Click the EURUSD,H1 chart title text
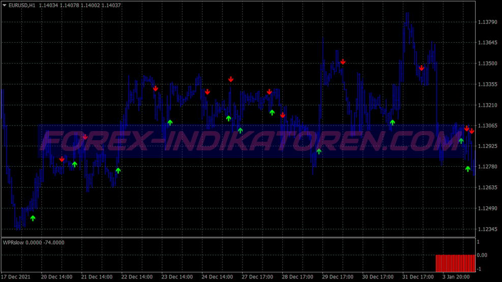Image resolution: width=502 pixels, height=282 pixels. [x=22, y=6]
